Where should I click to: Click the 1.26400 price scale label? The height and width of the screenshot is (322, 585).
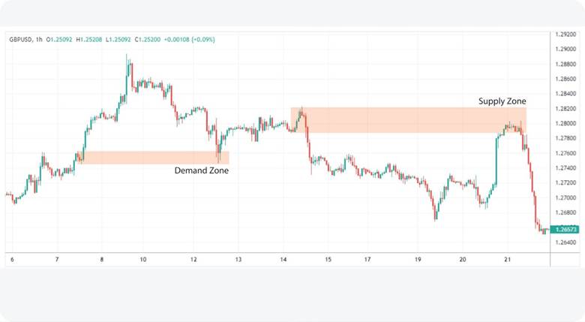coord(565,242)
